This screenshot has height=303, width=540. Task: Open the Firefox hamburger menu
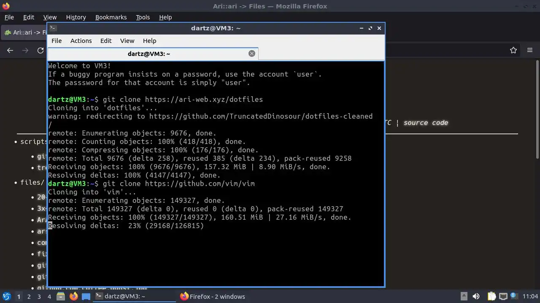pos(530,50)
